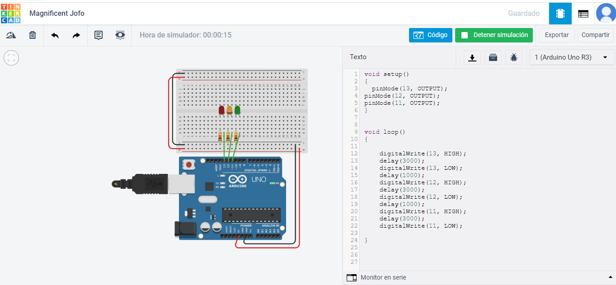The height and width of the screenshot is (285, 616).
Task: Click the zoom to fit icon
Action: [x=11, y=58]
